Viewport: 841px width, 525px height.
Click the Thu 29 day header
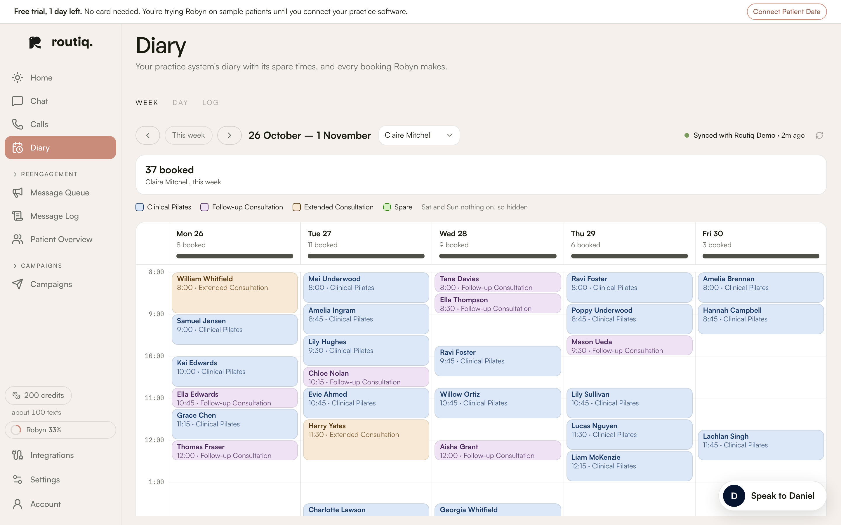[629, 243]
